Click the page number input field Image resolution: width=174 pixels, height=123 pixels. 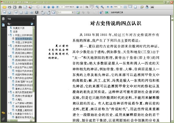tap(62, 7)
